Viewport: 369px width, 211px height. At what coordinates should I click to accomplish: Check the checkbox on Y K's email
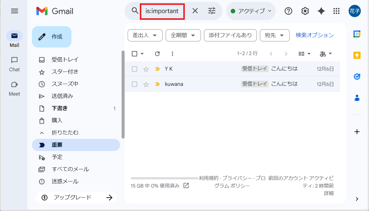click(134, 69)
